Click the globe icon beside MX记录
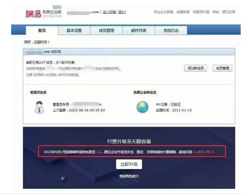Image resolution: width=241 pixels, height=194 pixels. [143, 107]
